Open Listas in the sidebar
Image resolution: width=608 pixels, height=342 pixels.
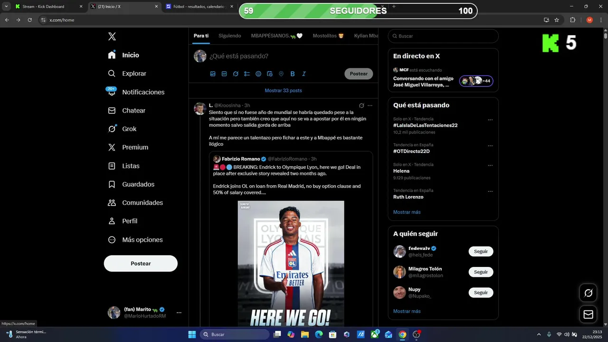pyautogui.click(x=124, y=166)
